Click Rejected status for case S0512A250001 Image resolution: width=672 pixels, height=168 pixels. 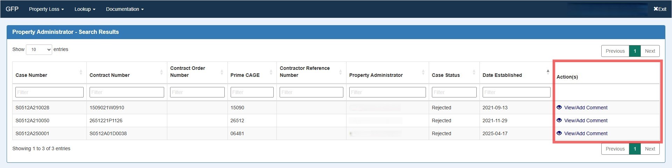441,133
